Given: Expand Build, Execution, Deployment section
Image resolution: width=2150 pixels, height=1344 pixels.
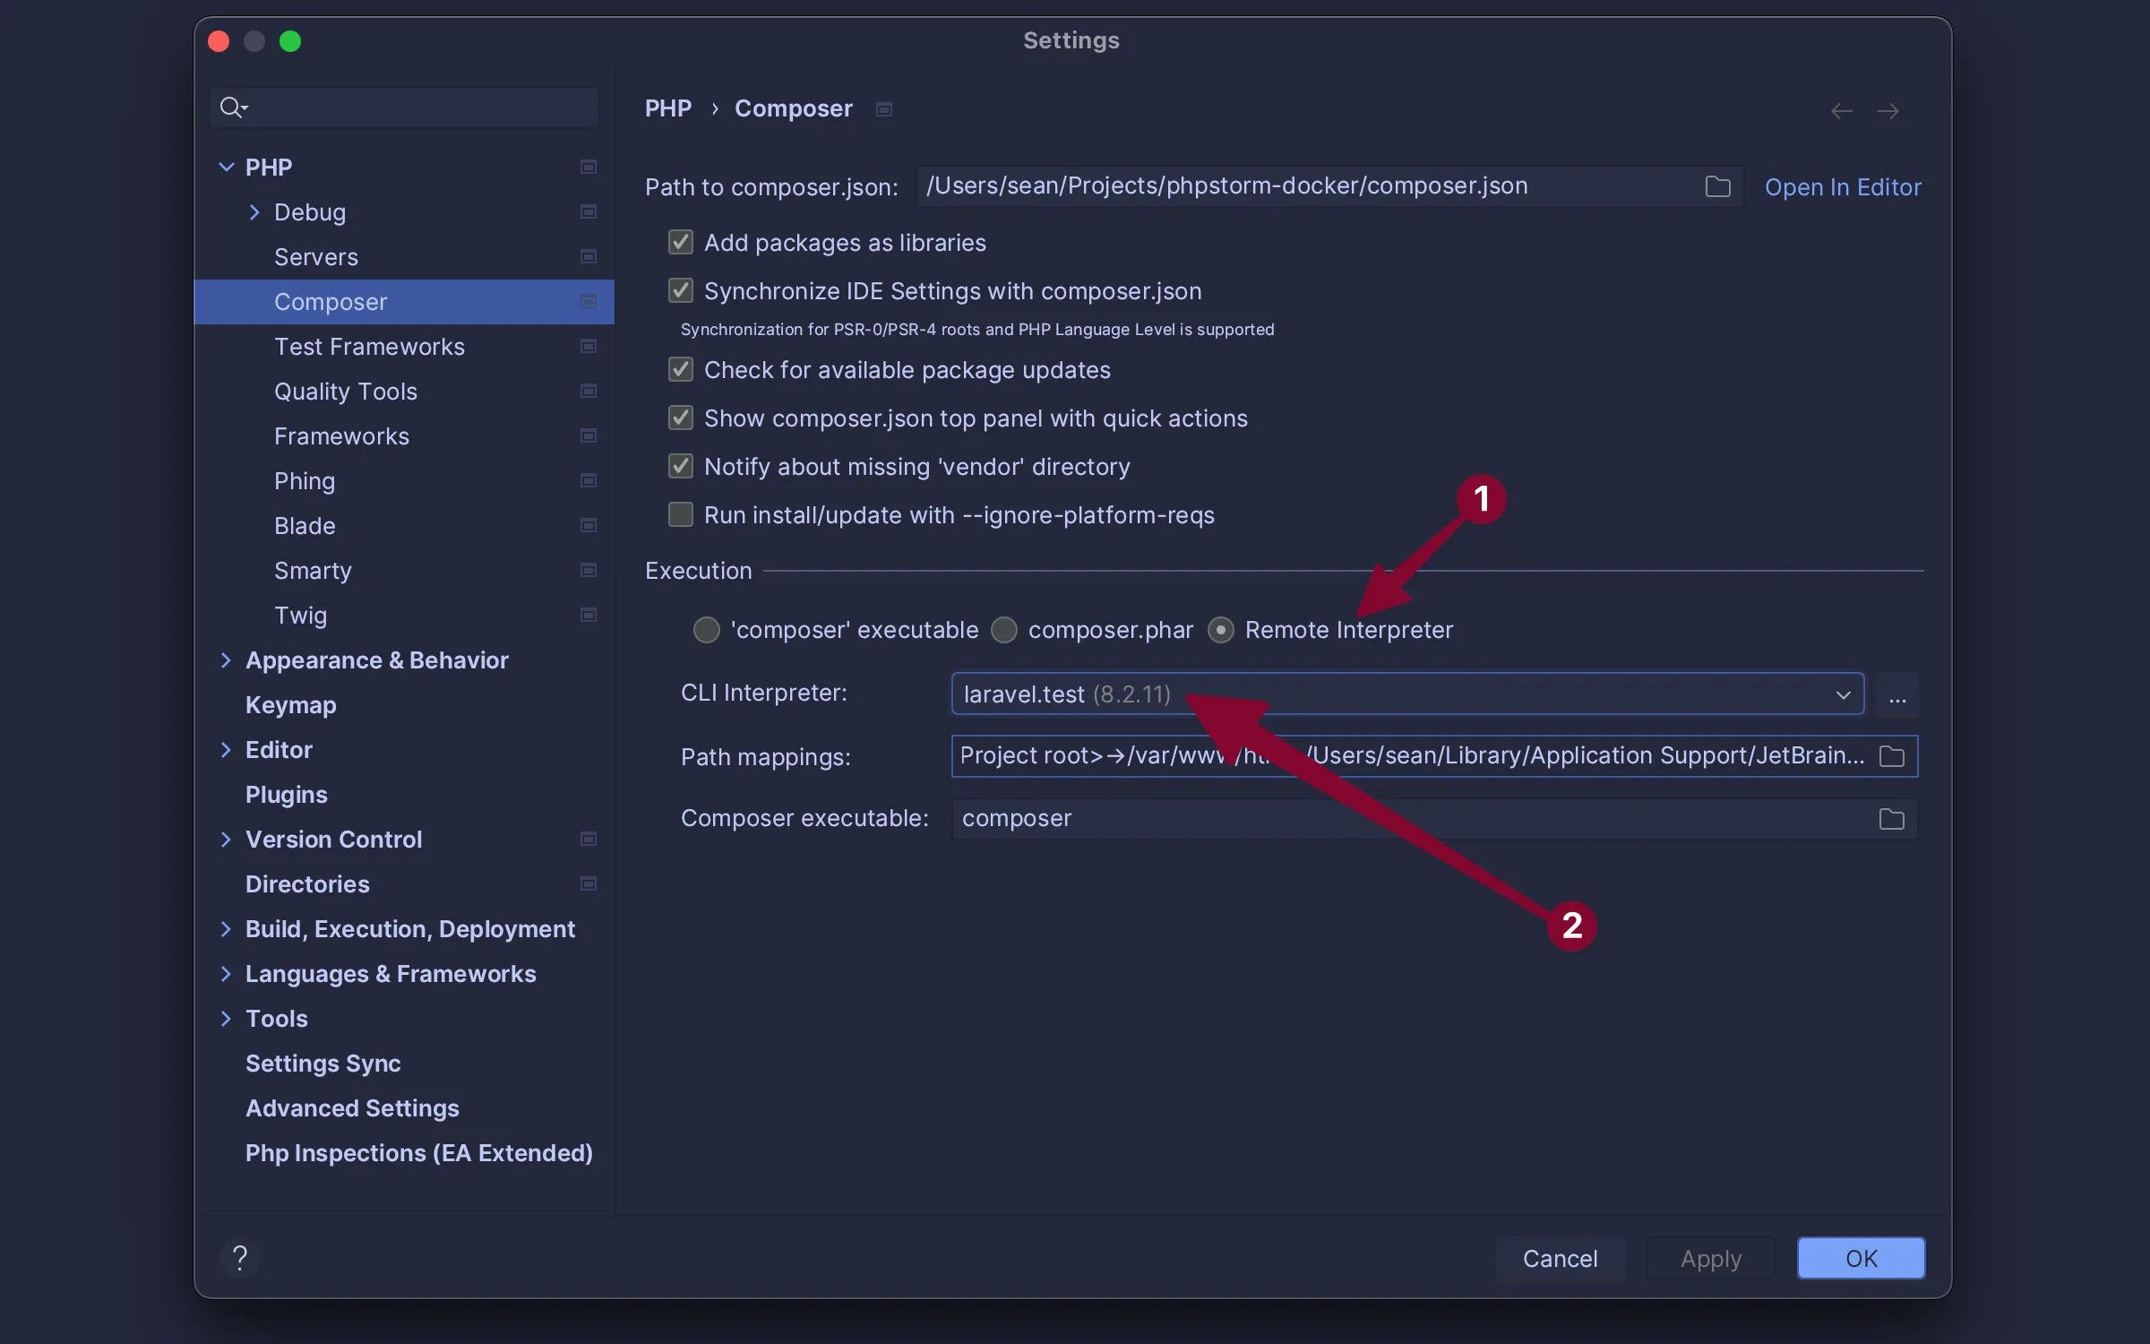Looking at the screenshot, I should pos(226,928).
